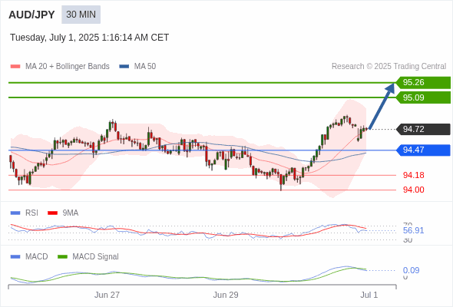Click the red 9MA legend swatch
The height and width of the screenshot is (307, 453).
[52, 213]
